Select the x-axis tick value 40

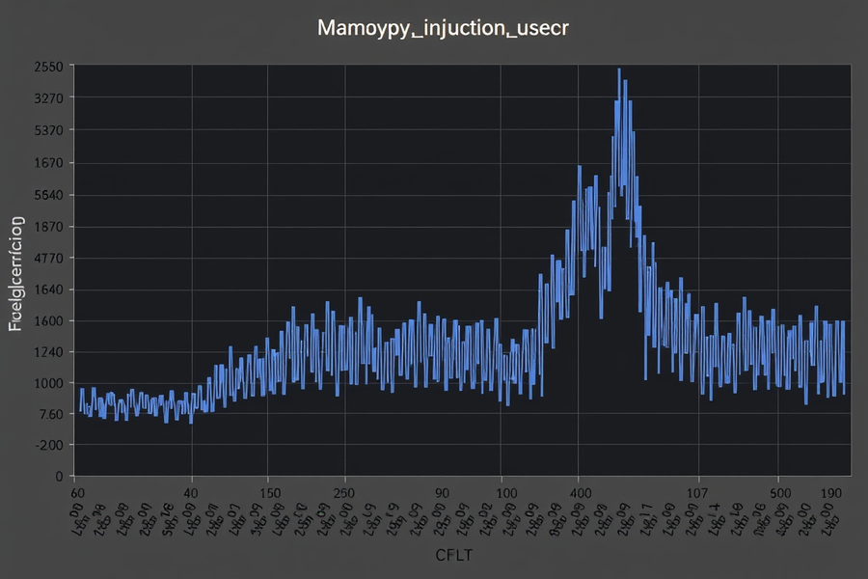click(x=190, y=493)
